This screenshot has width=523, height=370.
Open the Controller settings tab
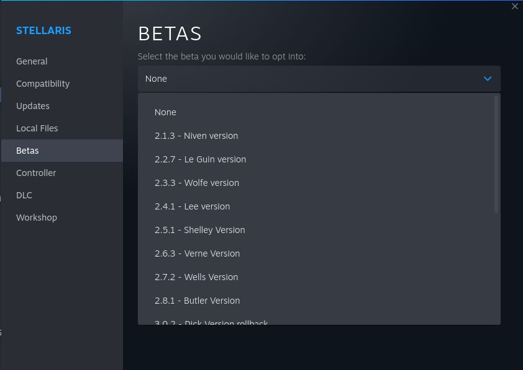(36, 173)
